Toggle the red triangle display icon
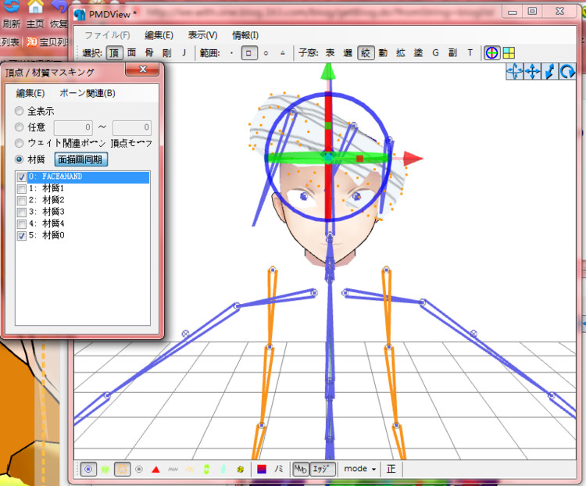Viewport: 586px width, 486px height. click(155, 469)
